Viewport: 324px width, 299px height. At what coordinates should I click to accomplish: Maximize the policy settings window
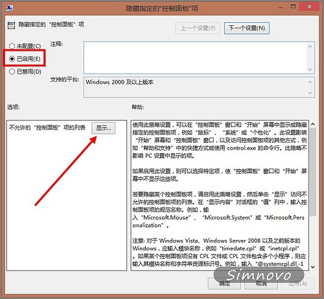[x=293, y=6]
